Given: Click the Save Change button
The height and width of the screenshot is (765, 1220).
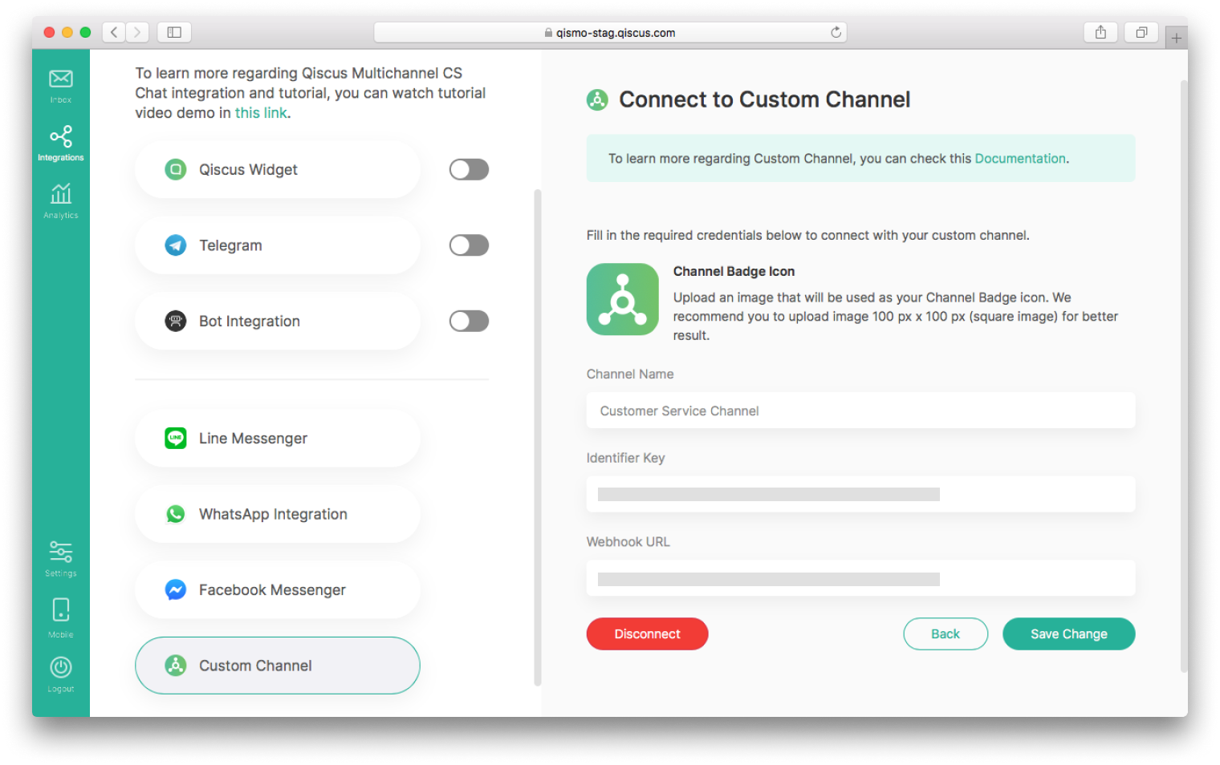Looking at the screenshot, I should [1068, 634].
